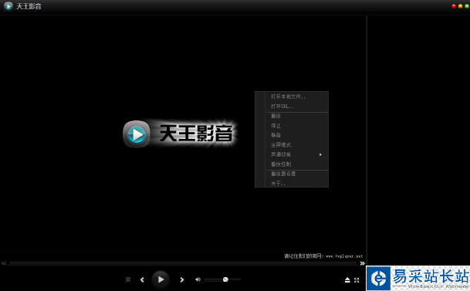This screenshot has width=470, height=291.
Task: Click the large play logo in video area
Action: tap(137, 134)
